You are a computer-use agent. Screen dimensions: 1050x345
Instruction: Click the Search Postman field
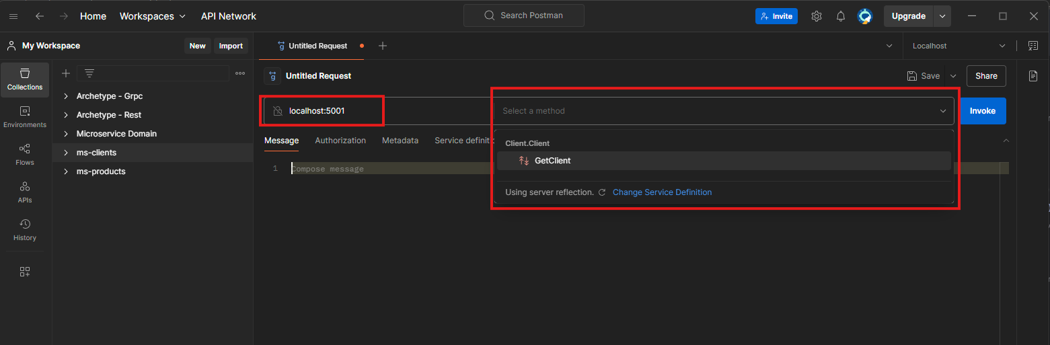[524, 15]
